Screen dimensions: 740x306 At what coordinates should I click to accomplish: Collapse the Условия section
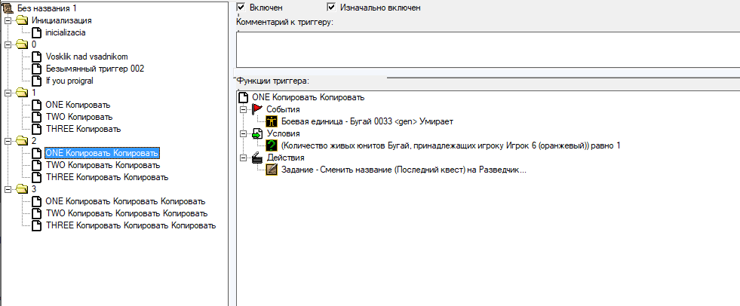point(243,134)
